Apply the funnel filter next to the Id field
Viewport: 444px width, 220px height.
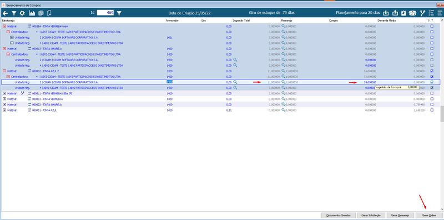tap(119, 13)
